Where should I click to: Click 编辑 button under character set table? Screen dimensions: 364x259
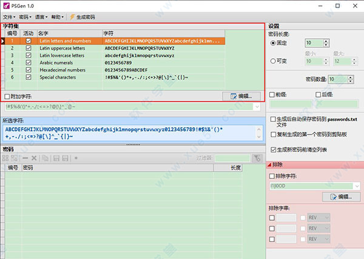[x=242, y=96]
